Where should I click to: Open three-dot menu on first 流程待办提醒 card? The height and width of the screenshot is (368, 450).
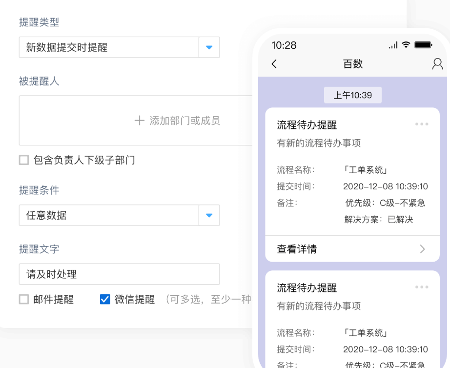[x=422, y=124]
